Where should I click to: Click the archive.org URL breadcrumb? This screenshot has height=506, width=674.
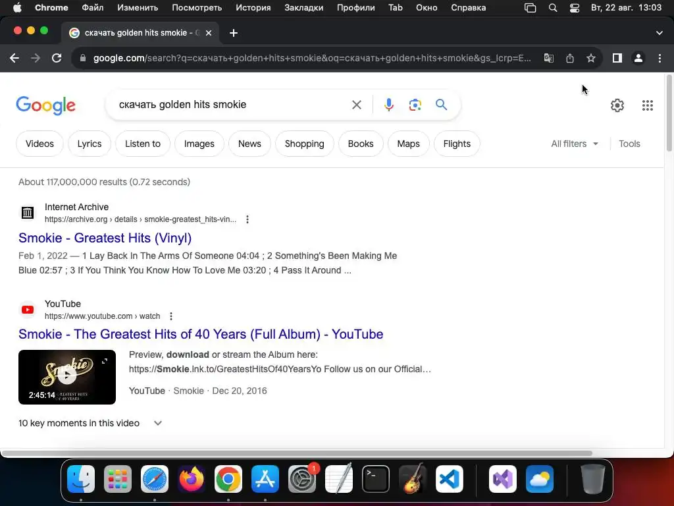(140, 219)
